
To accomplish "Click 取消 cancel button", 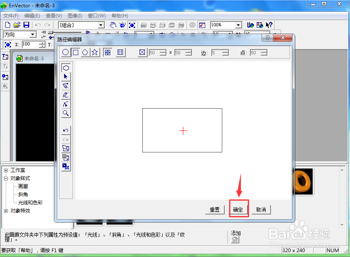I will point(261,210).
